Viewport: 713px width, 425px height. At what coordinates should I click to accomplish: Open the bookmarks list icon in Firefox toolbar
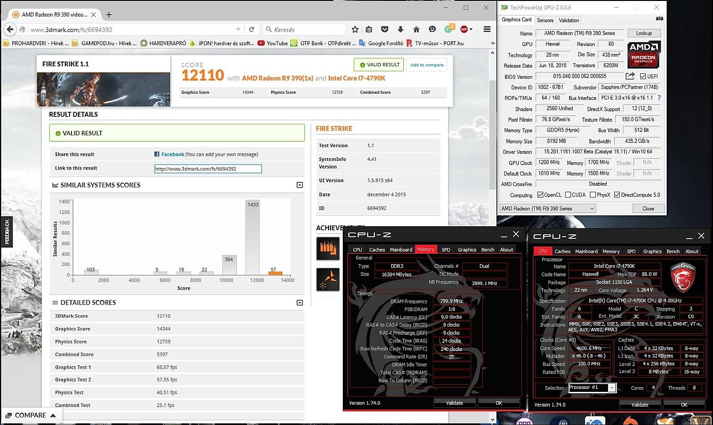tap(369, 29)
